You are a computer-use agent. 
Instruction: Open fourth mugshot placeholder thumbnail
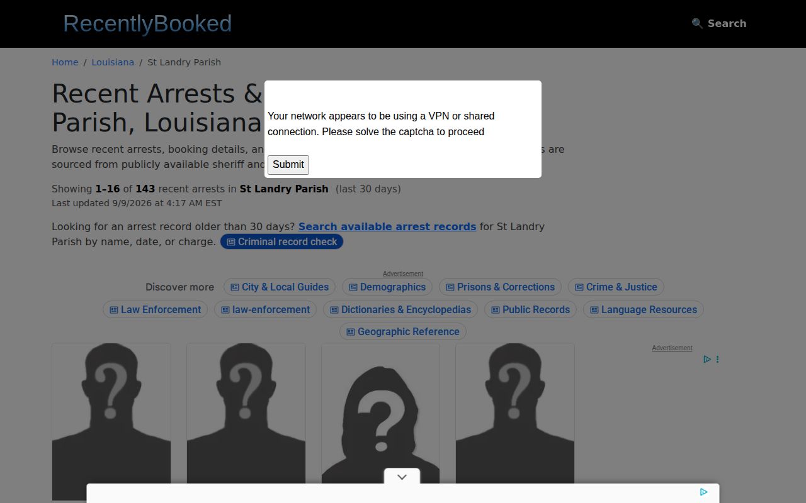(x=515, y=422)
